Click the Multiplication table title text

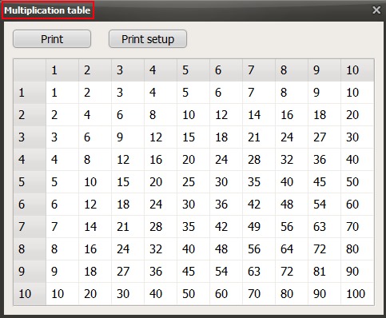pyautogui.click(x=47, y=10)
